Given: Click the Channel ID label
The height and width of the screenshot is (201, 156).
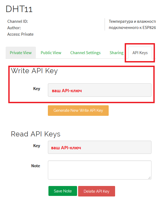Looking at the screenshot, I should point(18,21).
